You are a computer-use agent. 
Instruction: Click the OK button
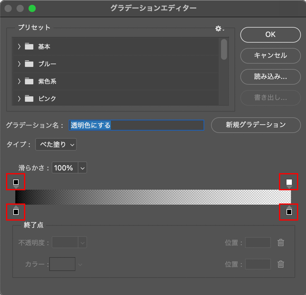click(270, 35)
